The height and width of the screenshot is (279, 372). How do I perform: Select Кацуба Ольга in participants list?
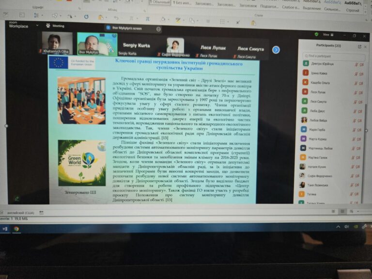click(333, 83)
